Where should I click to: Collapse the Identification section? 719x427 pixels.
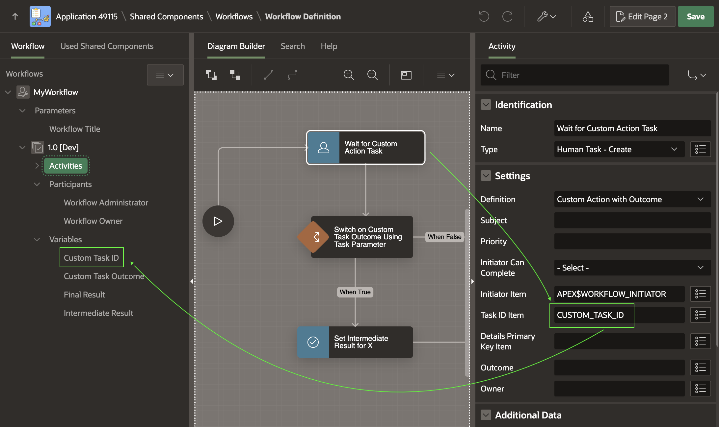tap(486, 105)
